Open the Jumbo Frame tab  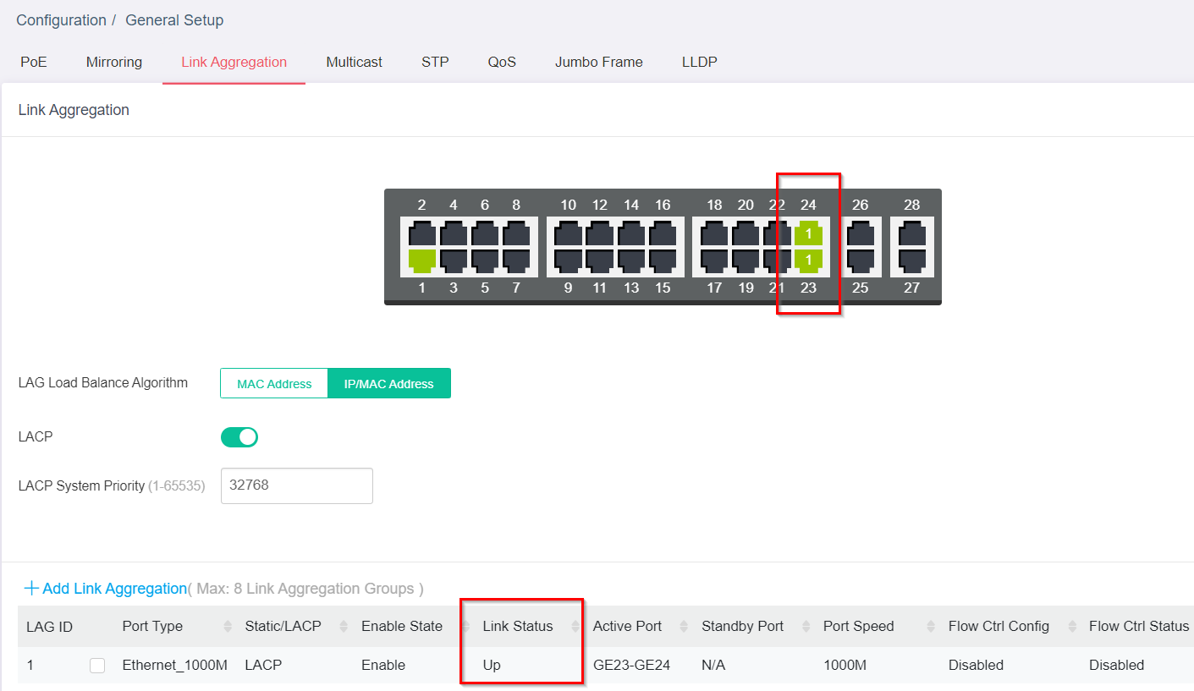(x=598, y=62)
